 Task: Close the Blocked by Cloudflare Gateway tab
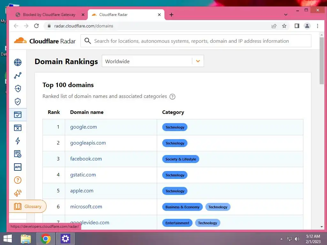[x=83, y=15]
